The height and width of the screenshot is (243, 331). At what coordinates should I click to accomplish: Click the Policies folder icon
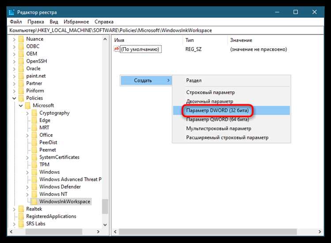click(21, 98)
